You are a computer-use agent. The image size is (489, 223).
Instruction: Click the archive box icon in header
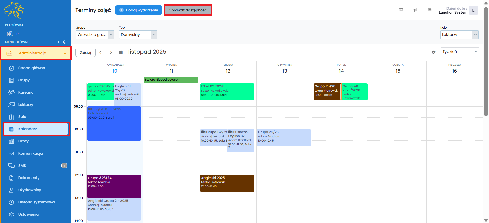pyautogui.click(x=401, y=10)
